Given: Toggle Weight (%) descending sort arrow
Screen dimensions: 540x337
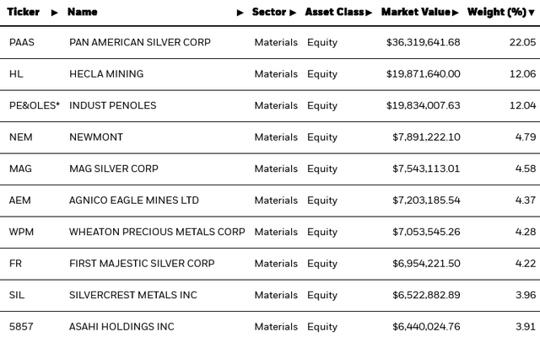Looking at the screenshot, I should pos(532,13).
